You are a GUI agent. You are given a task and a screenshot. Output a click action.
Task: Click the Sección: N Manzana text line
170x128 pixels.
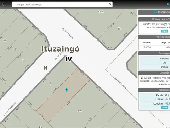coord(158,27)
